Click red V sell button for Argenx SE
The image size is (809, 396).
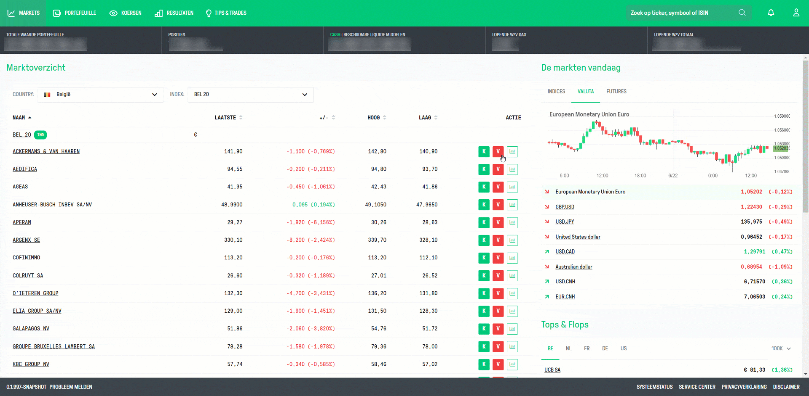498,240
